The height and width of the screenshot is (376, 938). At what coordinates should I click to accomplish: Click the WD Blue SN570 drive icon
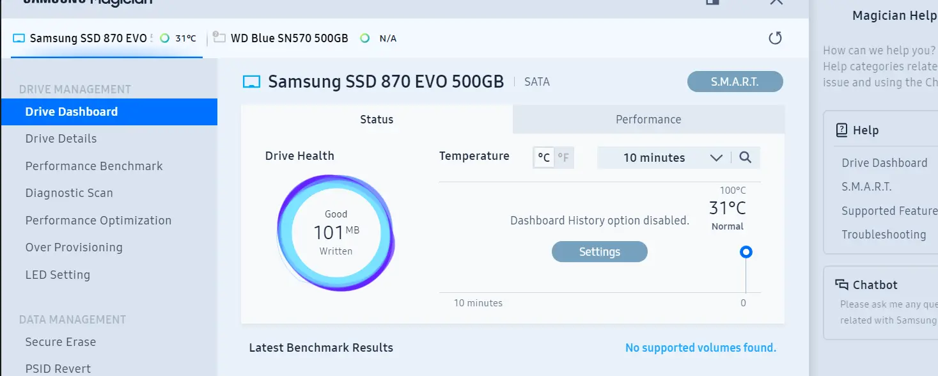pyautogui.click(x=219, y=38)
